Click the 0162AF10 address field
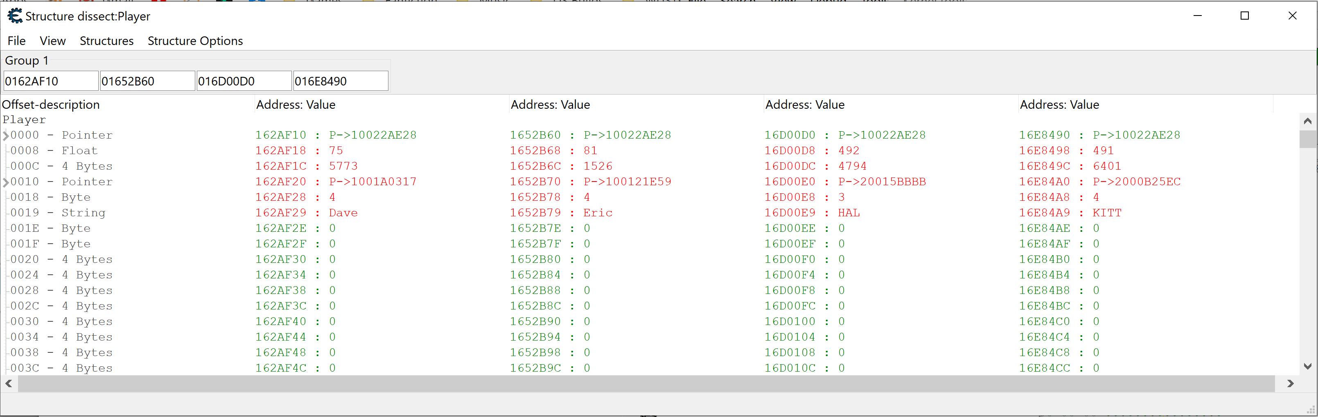Image resolution: width=1318 pixels, height=417 pixels. point(50,81)
